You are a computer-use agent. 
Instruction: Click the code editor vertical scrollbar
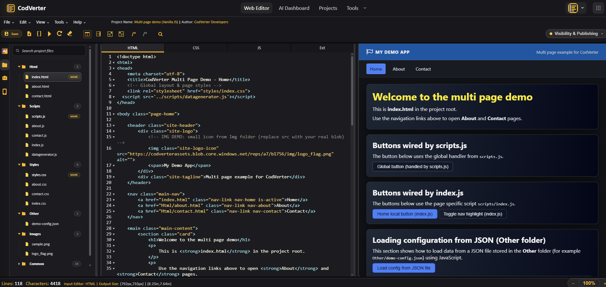coord(352,91)
